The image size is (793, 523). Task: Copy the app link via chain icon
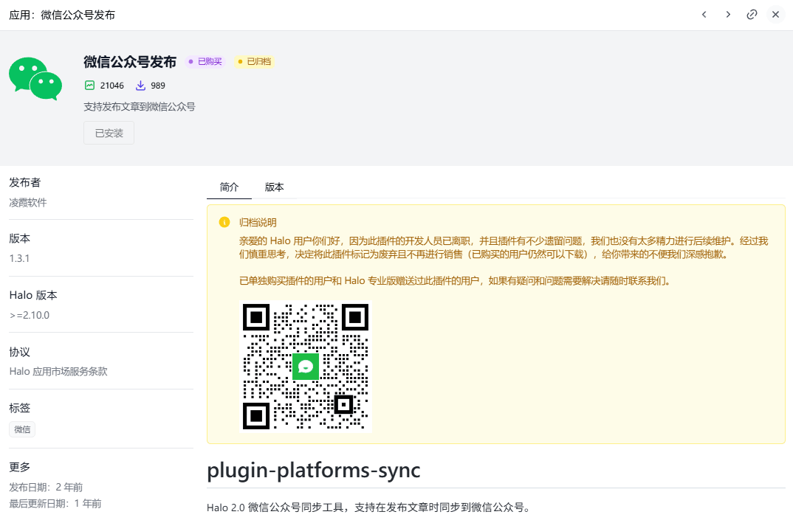coord(752,15)
